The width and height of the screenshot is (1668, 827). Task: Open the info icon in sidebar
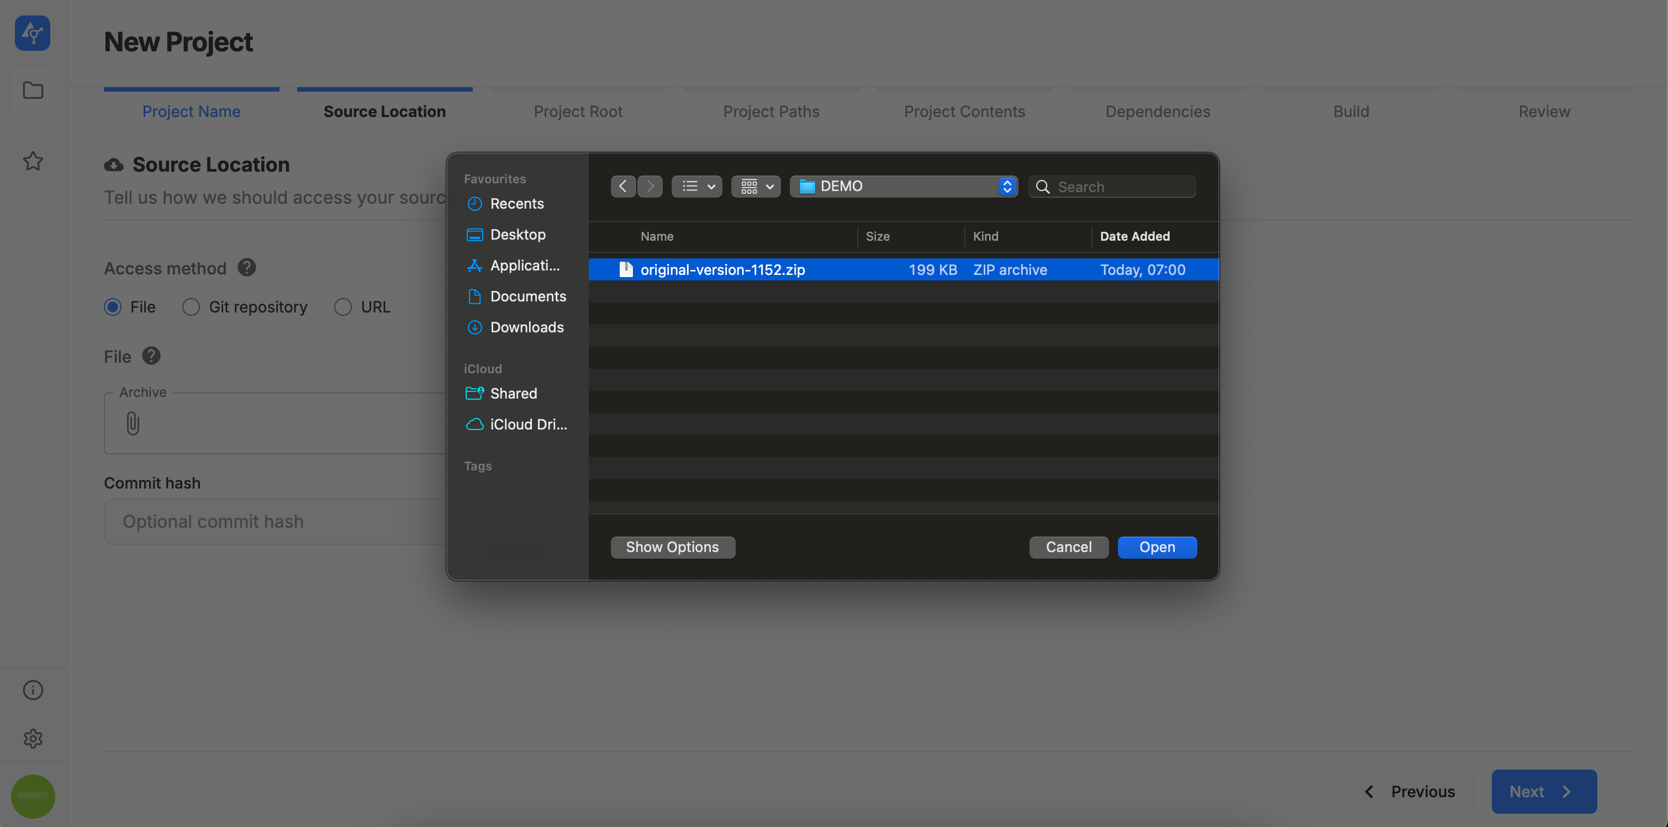[x=33, y=690]
